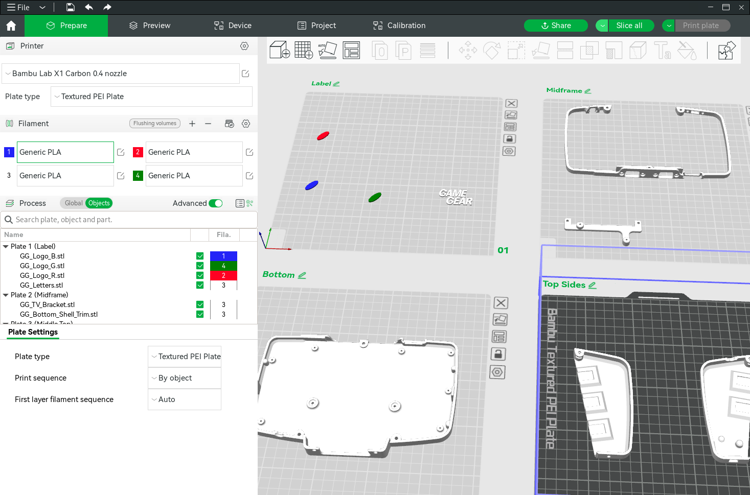The image size is (750, 495).
Task: Uncheck the GG_TV_Bracket.stl printable checkbox
Action: pyautogui.click(x=200, y=304)
